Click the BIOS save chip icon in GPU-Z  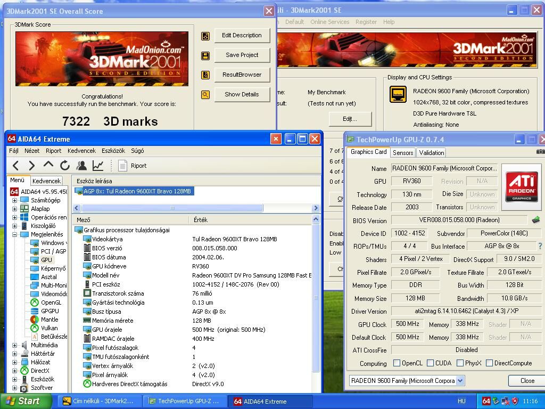(536, 220)
